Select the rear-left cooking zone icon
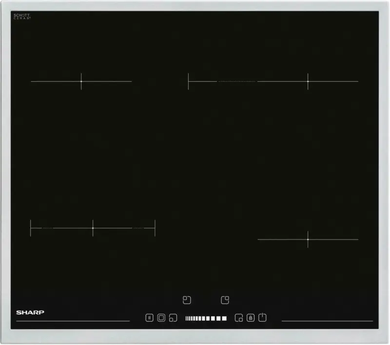 pyautogui.click(x=187, y=300)
